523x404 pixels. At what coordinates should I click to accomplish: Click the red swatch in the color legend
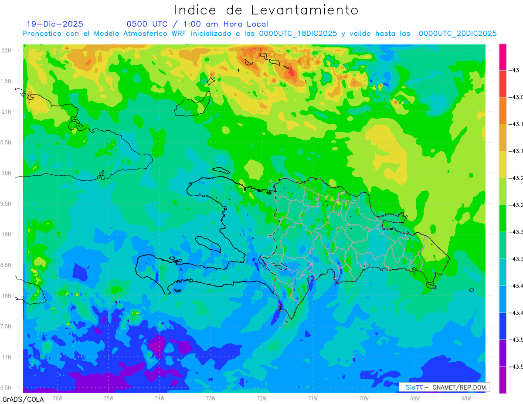(x=503, y=84)
